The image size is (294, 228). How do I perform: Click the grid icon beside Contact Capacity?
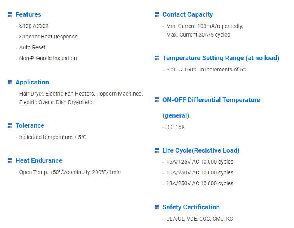click(x=157, y=14)
